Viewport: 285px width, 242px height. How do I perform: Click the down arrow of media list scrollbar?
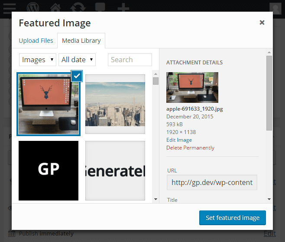pos(156,199)
